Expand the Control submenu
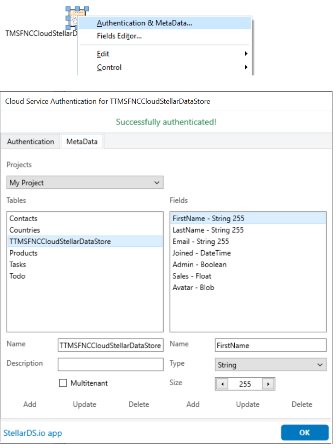The image size is (336, 448). point(165,67)
